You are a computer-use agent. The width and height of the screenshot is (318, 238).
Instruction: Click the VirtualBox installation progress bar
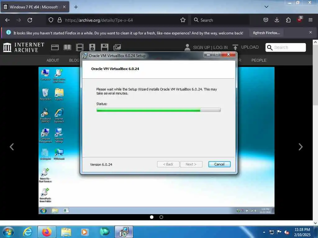pyautogui.click(x=158, y=110)
